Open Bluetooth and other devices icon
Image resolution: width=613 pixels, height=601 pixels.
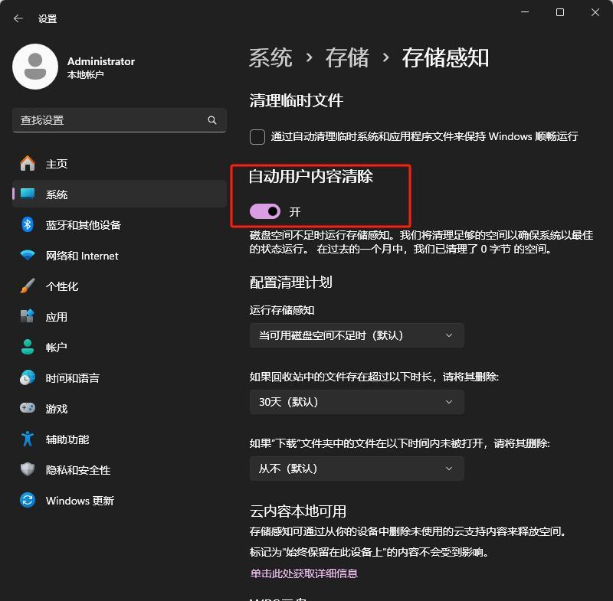(x=28, y=224)
